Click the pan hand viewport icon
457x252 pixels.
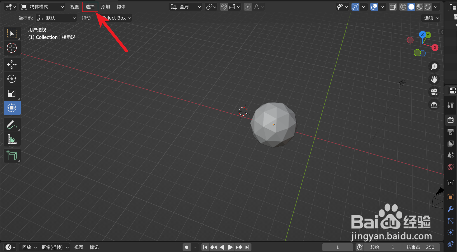tap(434, 79)
